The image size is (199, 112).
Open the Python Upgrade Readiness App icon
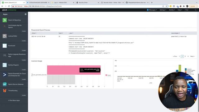pos(5,55)
